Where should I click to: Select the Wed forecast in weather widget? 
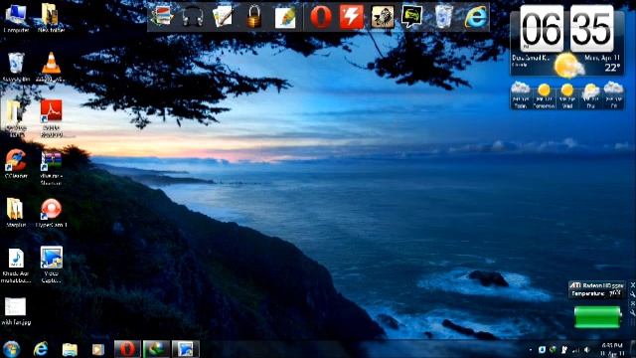coord(567,95)
